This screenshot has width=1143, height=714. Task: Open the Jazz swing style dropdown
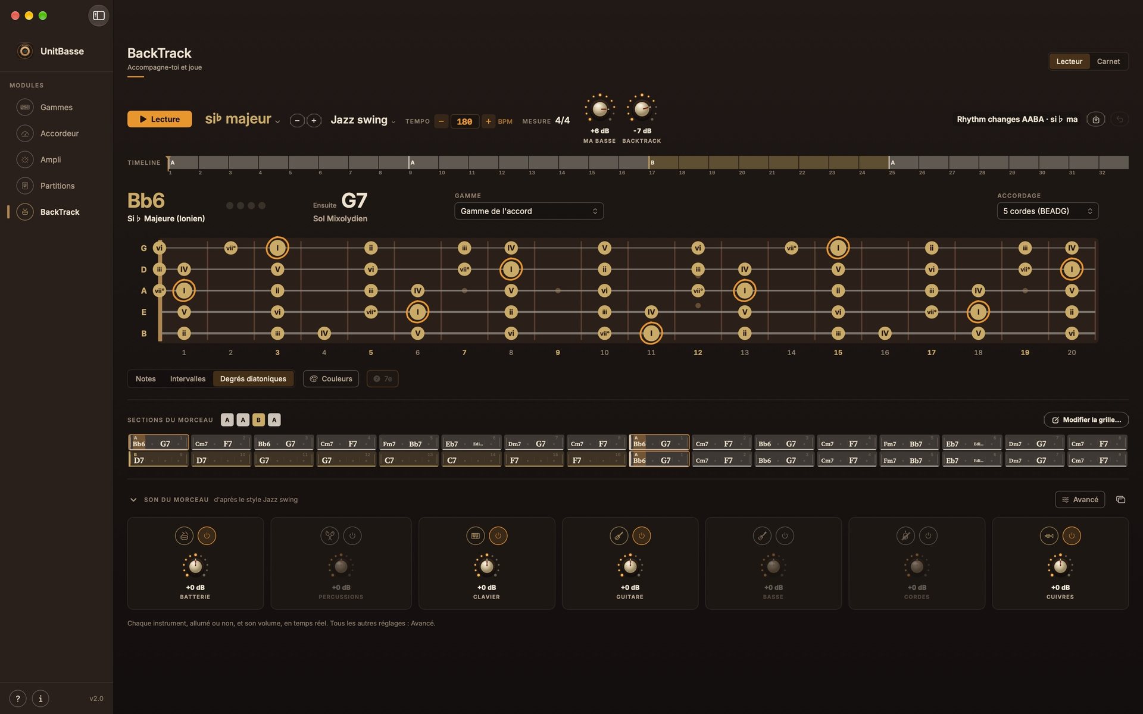[363, 120]
